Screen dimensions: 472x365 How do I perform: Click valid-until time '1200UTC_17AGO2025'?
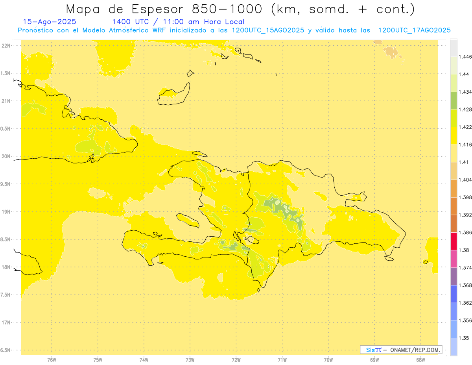click(x=414, y=30)
